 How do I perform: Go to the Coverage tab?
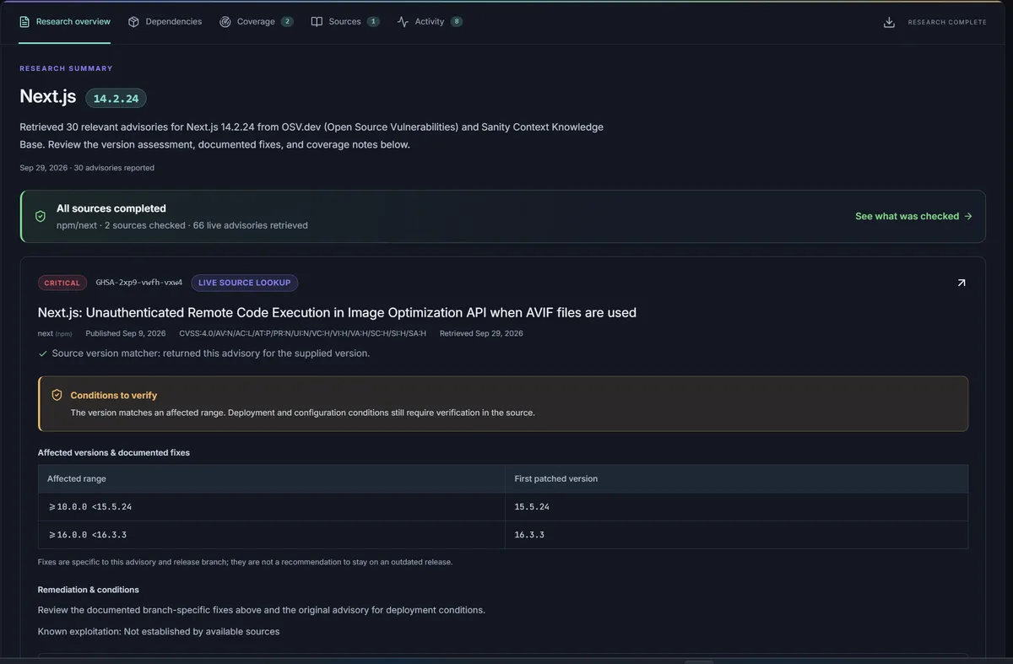[256, 22]
